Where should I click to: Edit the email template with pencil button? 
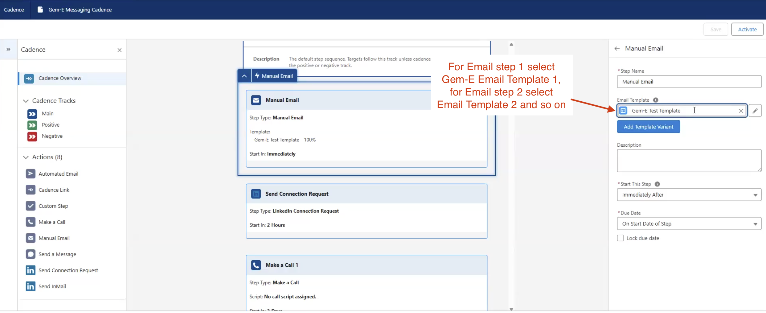(x=755, y=111)
